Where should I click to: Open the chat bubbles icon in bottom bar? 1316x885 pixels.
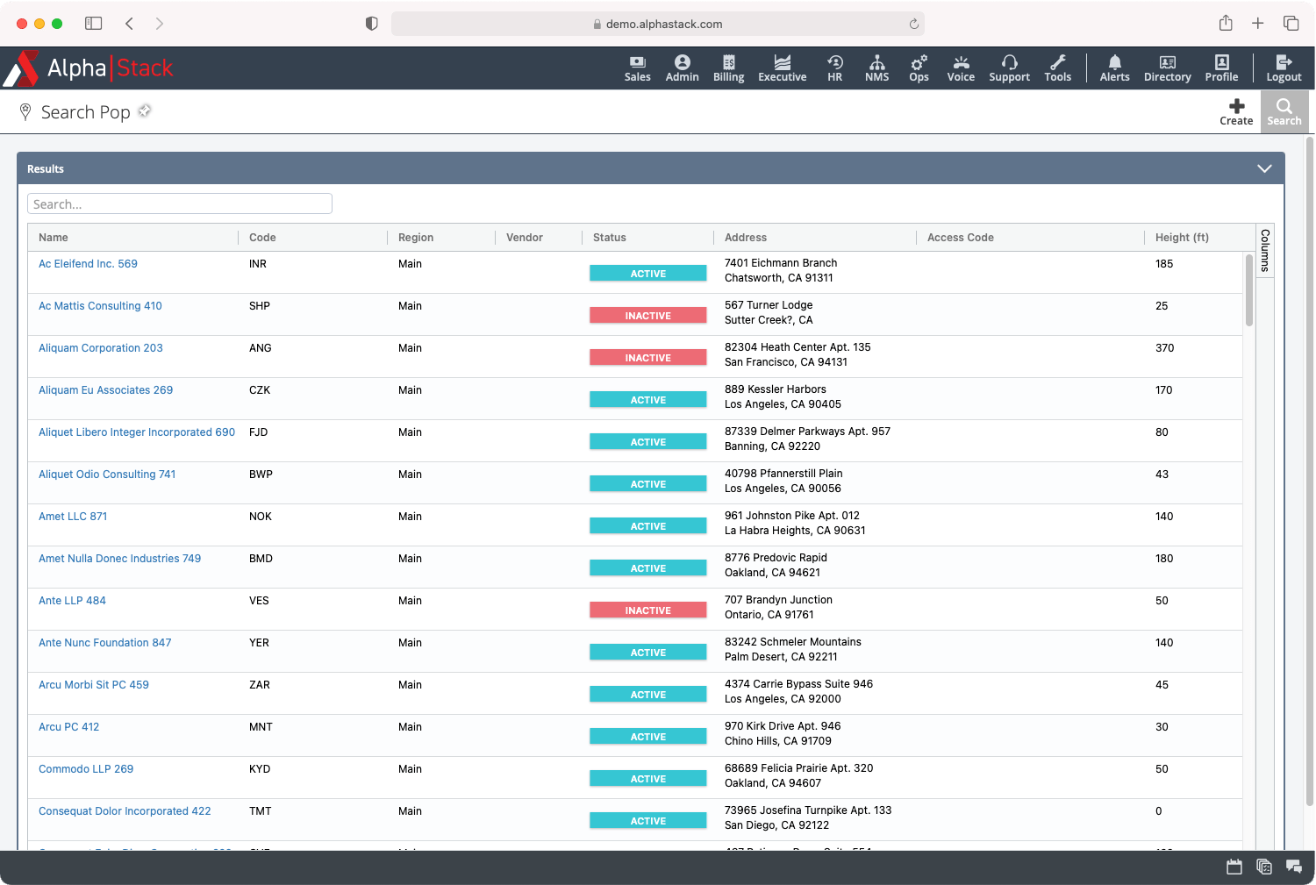coord(1294,867)
